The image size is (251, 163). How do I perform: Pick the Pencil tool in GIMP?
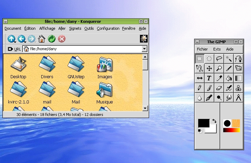click(200, 88)
